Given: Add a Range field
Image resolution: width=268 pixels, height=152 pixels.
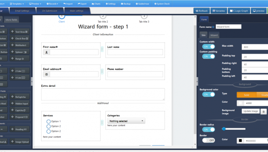Looking at the screenshot, I should point(20,59).
